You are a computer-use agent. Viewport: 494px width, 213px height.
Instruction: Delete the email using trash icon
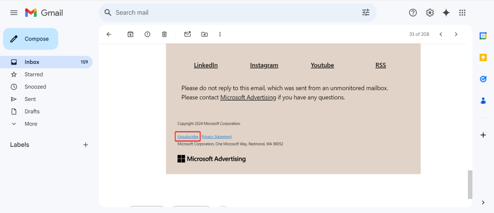click(x=164, y=34)
